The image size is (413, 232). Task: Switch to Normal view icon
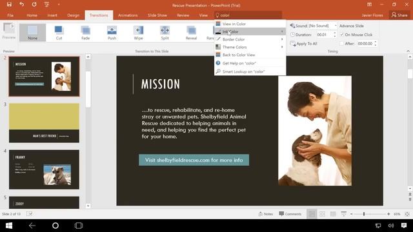coord(312,214)
